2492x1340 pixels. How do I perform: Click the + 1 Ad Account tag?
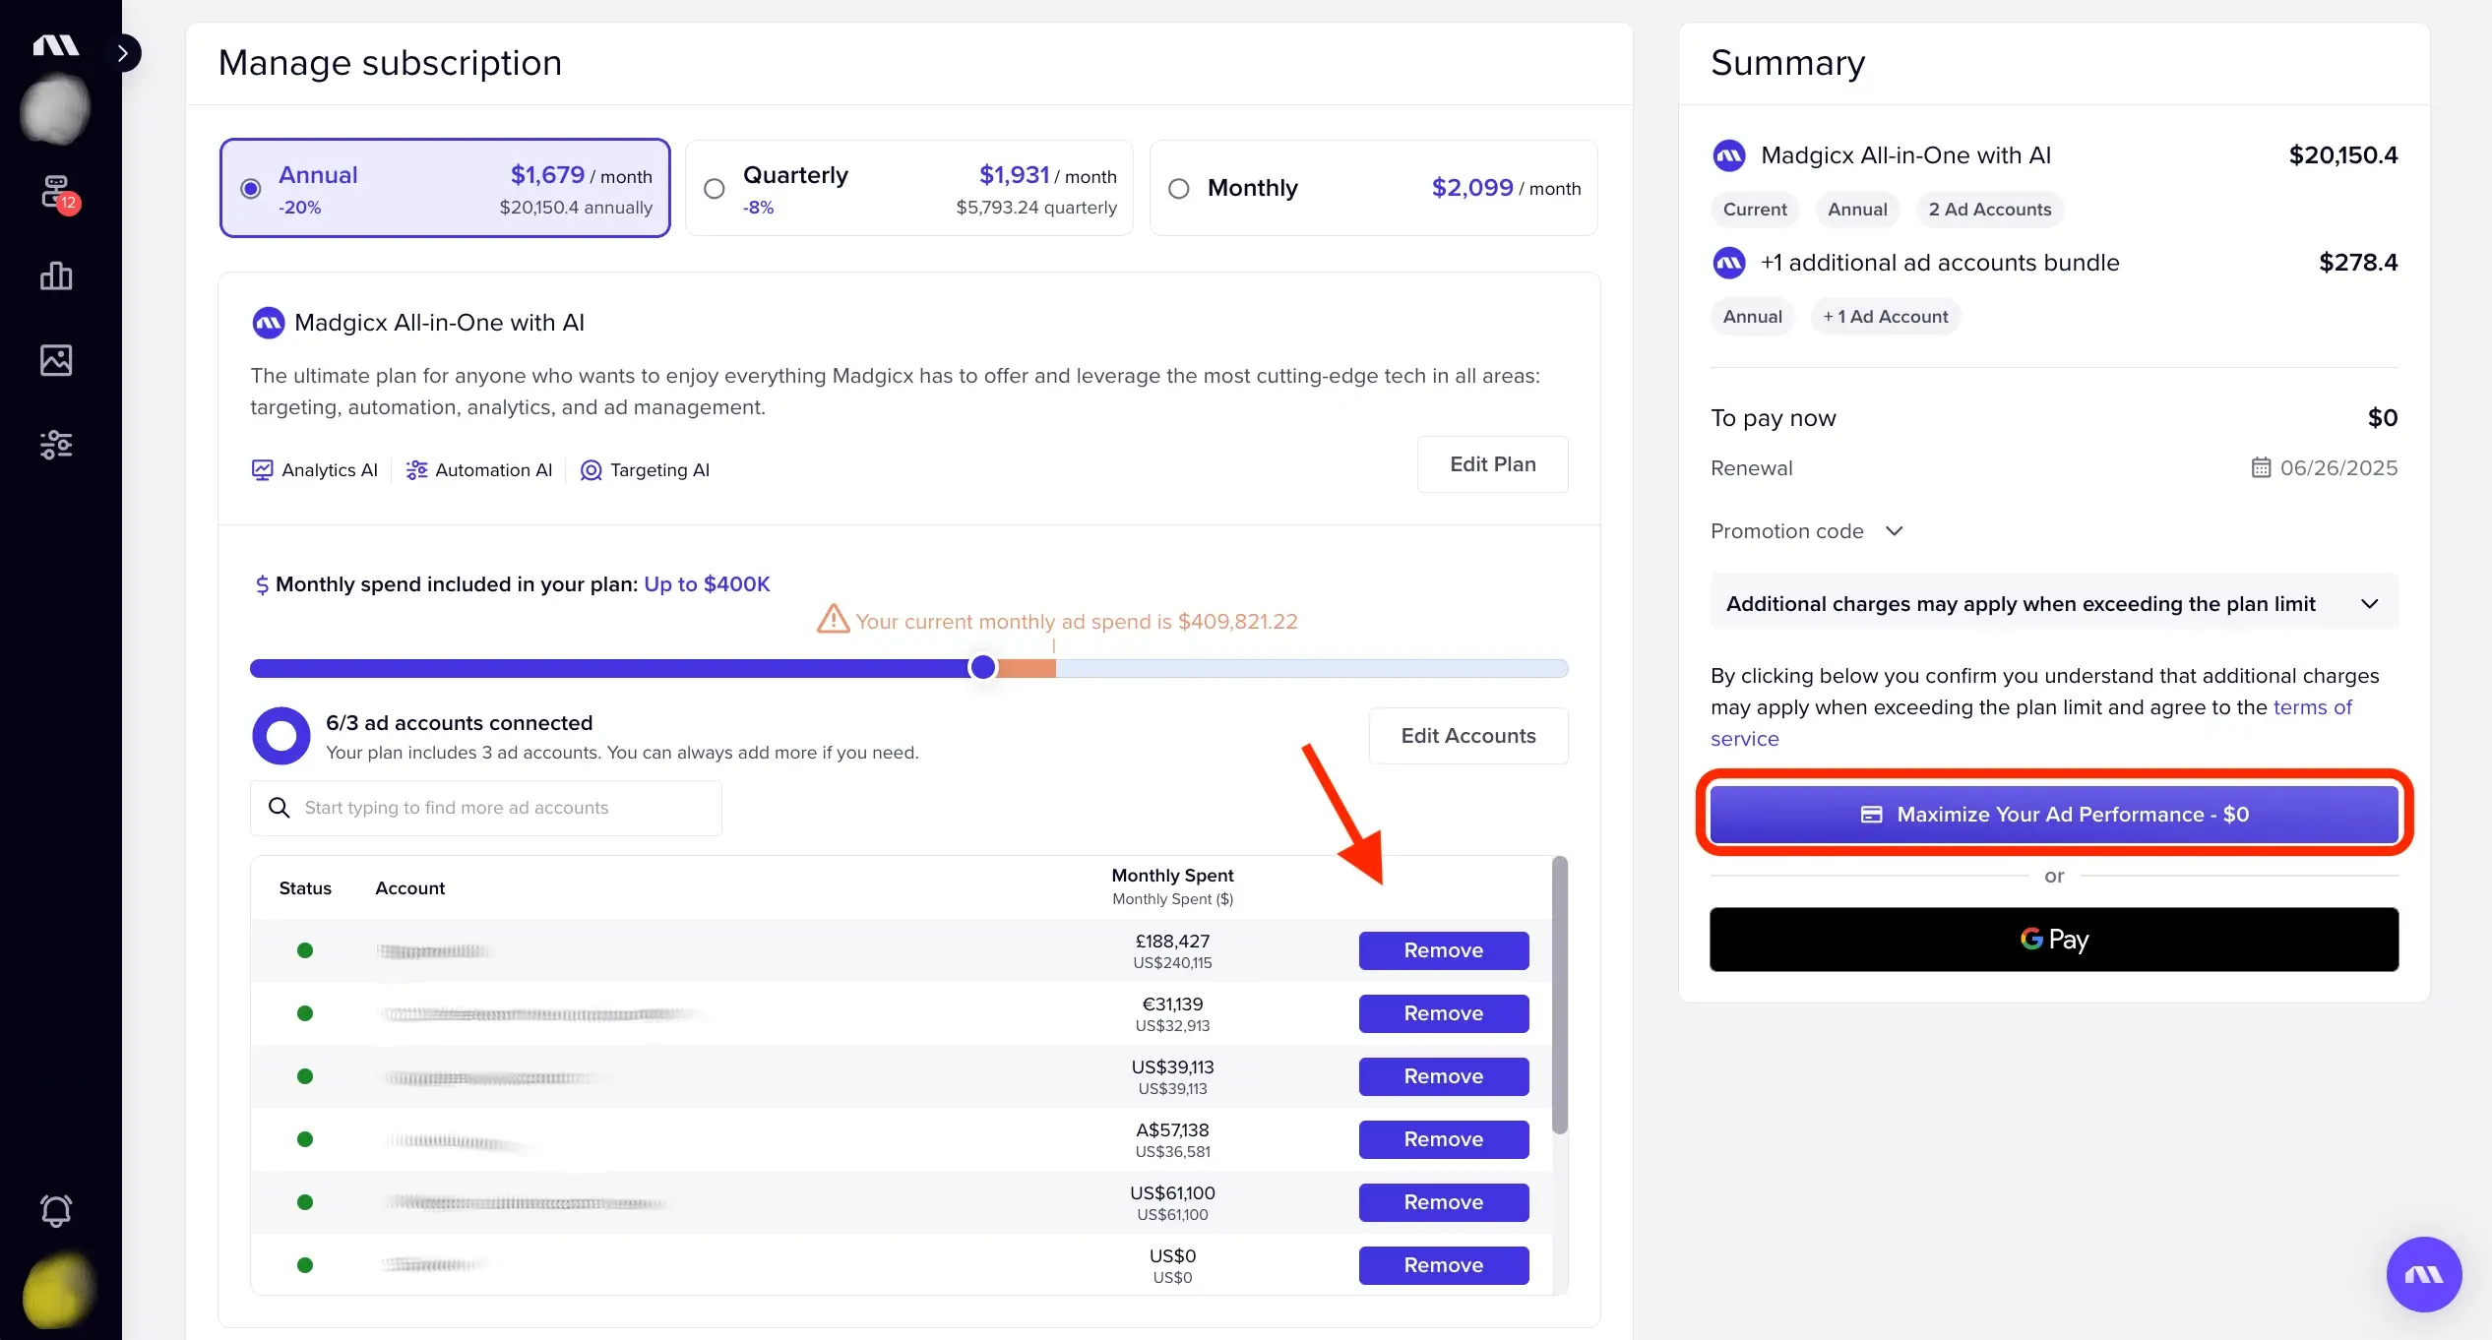(x=1885, y=317)
